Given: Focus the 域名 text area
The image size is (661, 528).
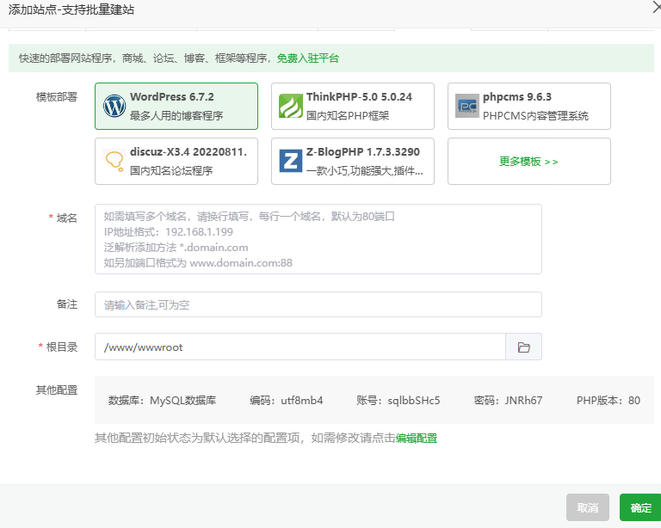Looking at the screenshot, I should click(318, 239).
